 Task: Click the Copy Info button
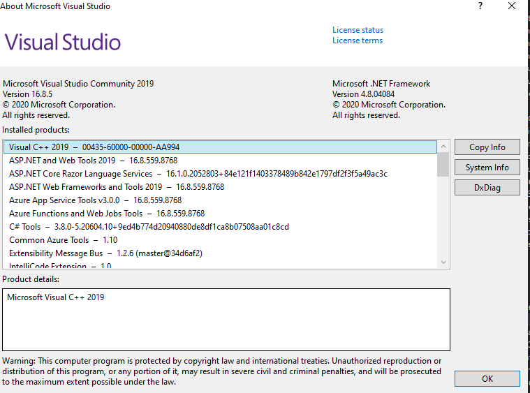(x=487, y=147)
